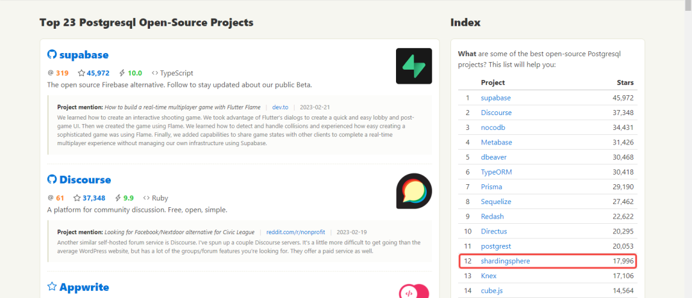Click the Project column header
The width and height of the screenshot is (692, 298).
493,82
